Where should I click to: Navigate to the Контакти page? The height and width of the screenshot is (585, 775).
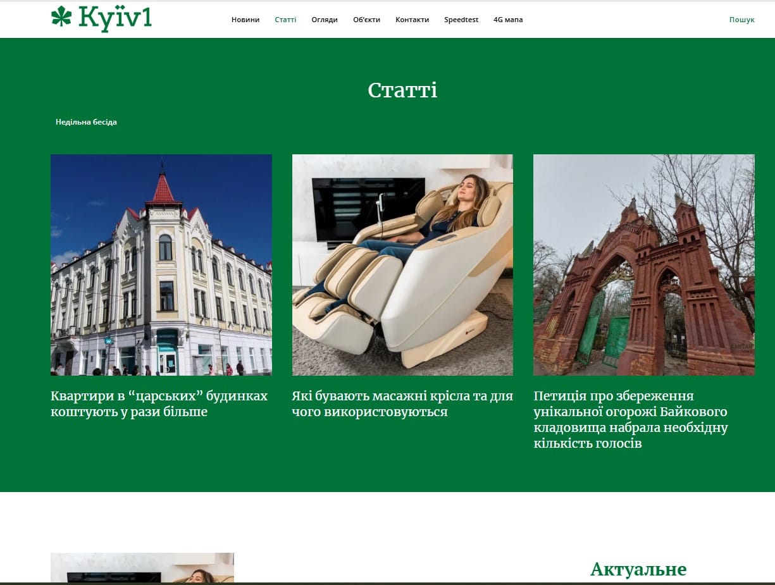pos(412,20)
